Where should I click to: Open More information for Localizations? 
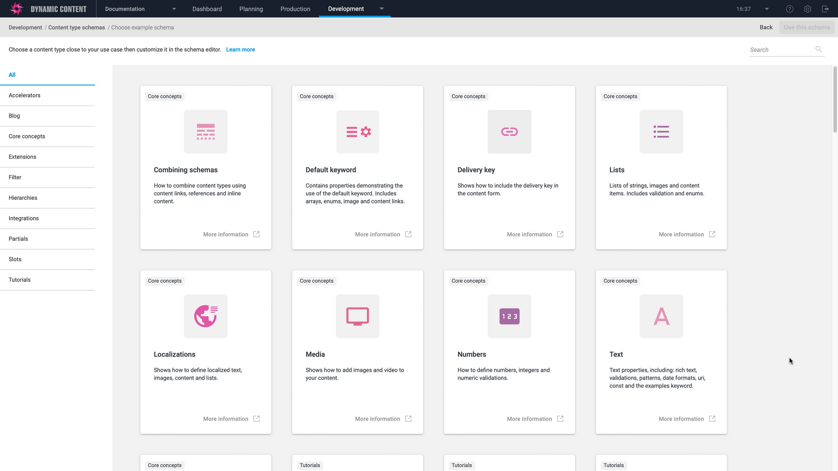(x=226, y=419)
